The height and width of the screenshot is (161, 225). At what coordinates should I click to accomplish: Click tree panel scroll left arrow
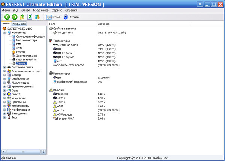pyautogui.click(x=4, y=152)
